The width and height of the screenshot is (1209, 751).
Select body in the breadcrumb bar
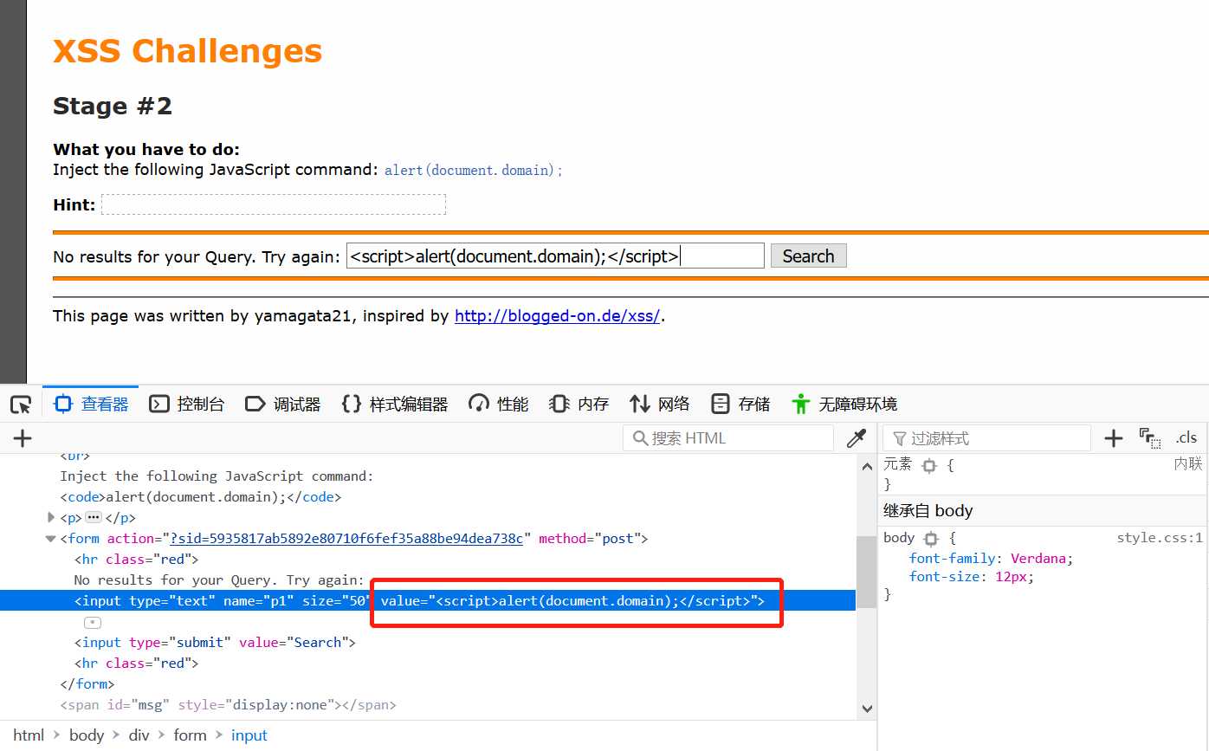point(87,735)
